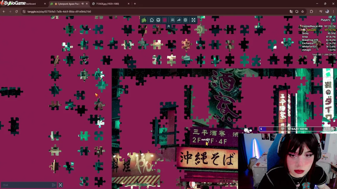Close the Players panel
This screenshot has width=337, height=189.
point(333,20)
